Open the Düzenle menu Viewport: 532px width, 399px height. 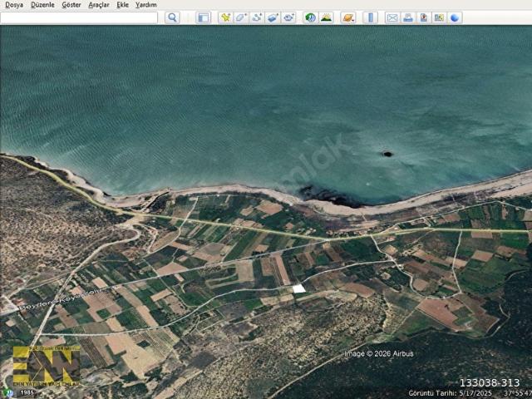[42, 5]
